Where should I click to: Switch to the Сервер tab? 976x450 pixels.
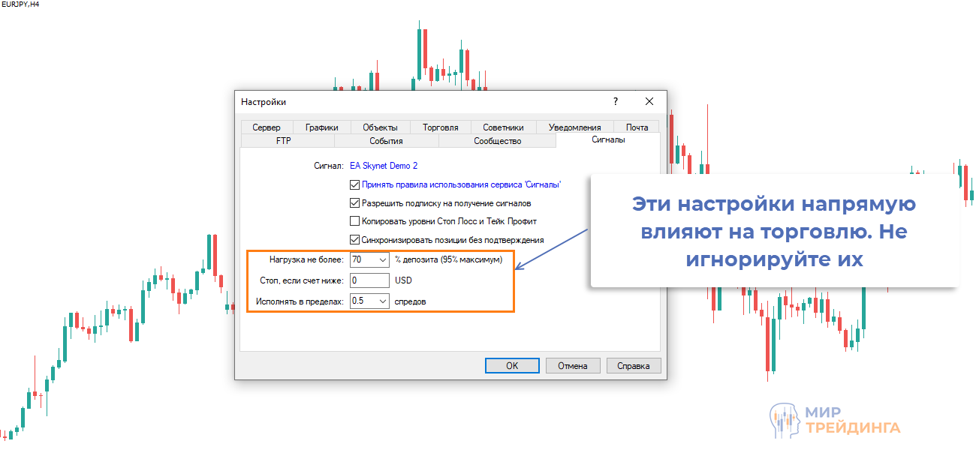click(267, 127)
